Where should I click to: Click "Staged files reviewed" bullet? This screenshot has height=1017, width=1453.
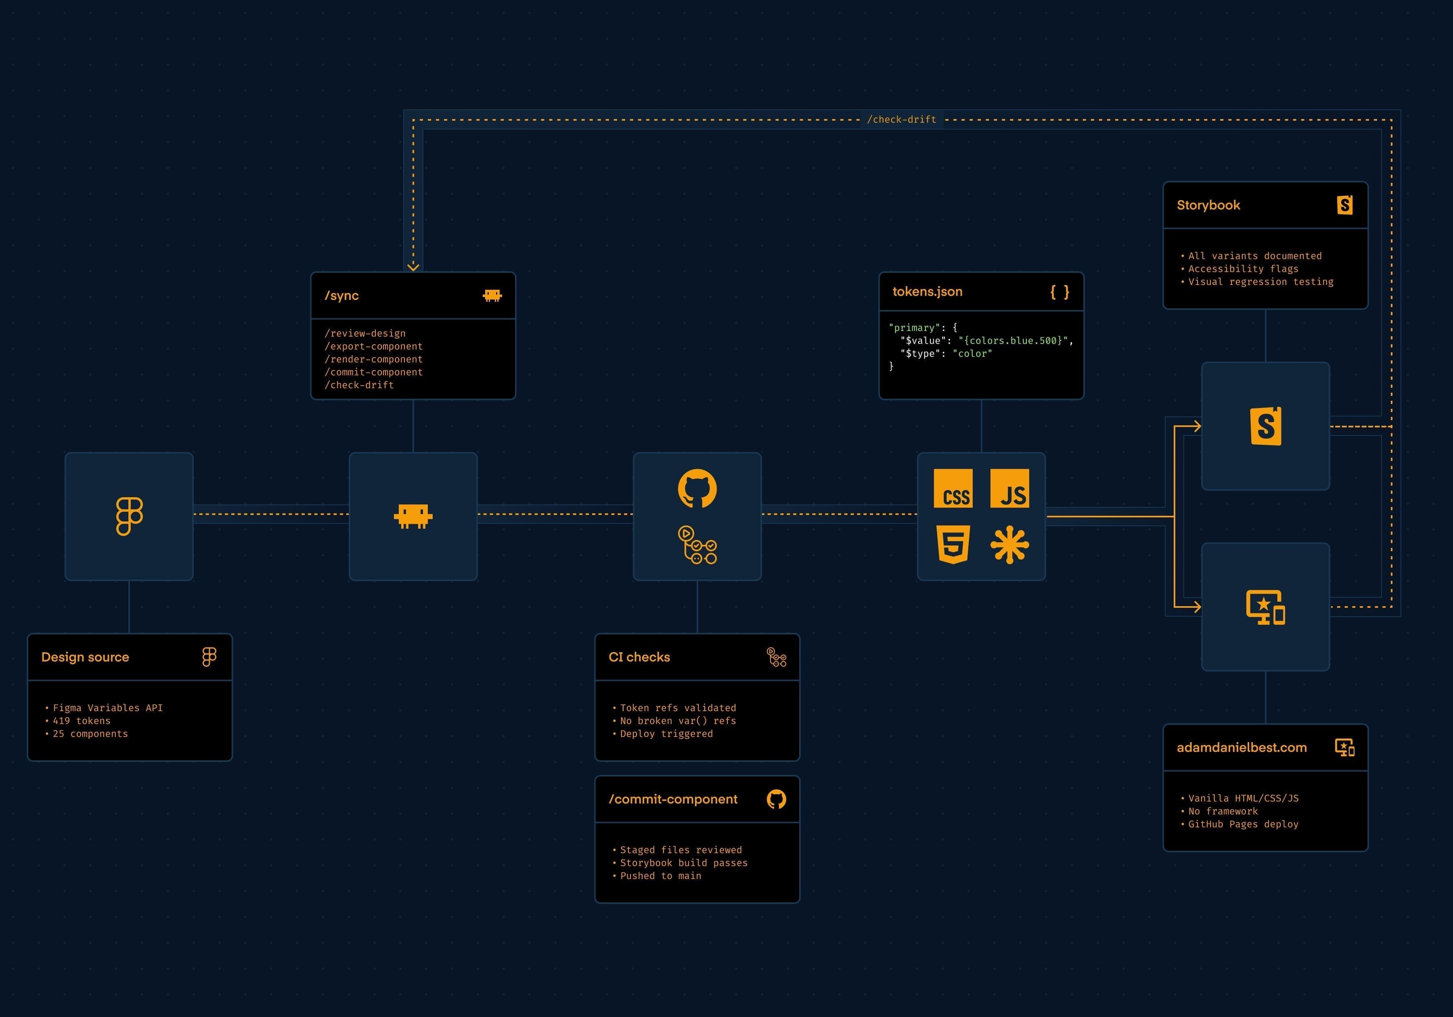pos(676,850)
